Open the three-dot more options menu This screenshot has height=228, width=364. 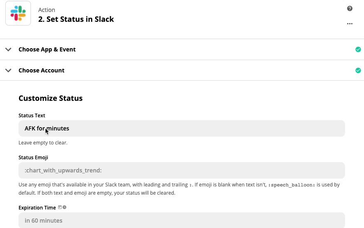pos(350,23)
